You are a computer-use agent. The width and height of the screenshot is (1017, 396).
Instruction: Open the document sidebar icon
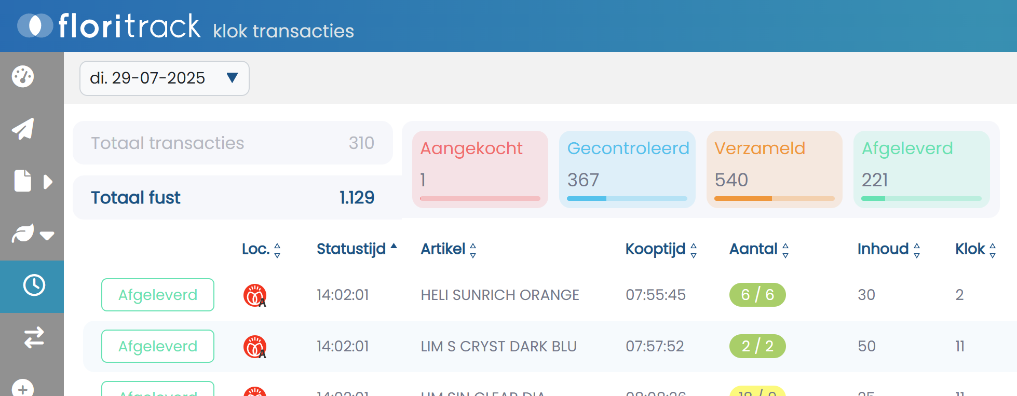point(22,181)
